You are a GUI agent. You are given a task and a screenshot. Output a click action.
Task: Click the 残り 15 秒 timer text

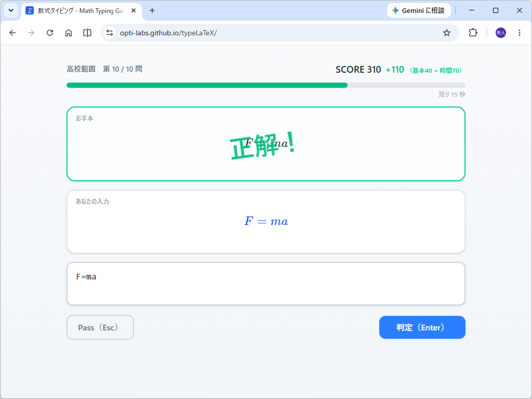pyautogui.click(x=452, y=95)
